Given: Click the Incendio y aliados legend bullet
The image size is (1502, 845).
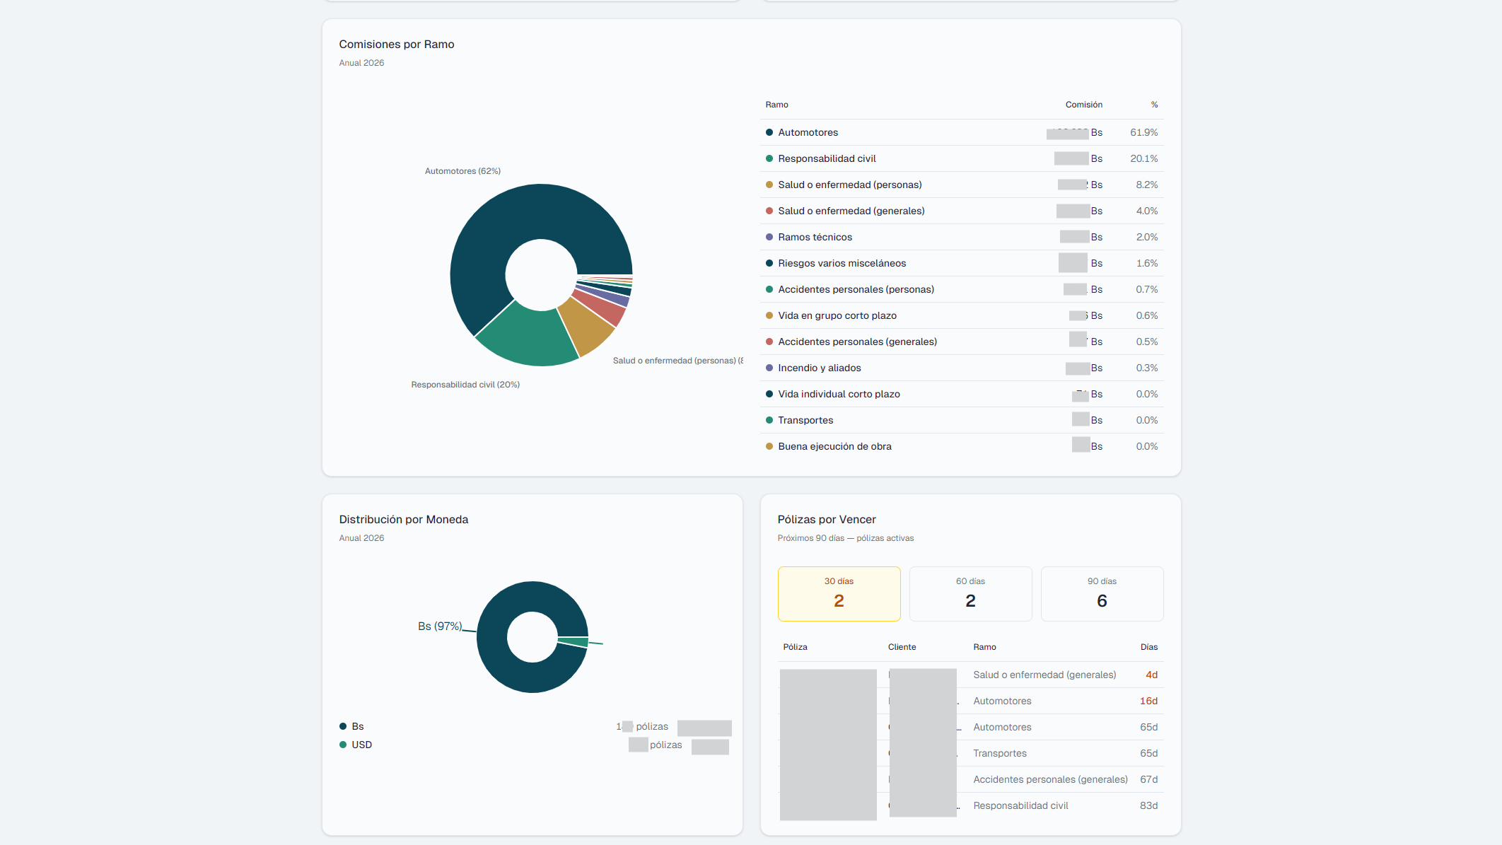Looking at the screenshot, I should [x=769, y=368].
